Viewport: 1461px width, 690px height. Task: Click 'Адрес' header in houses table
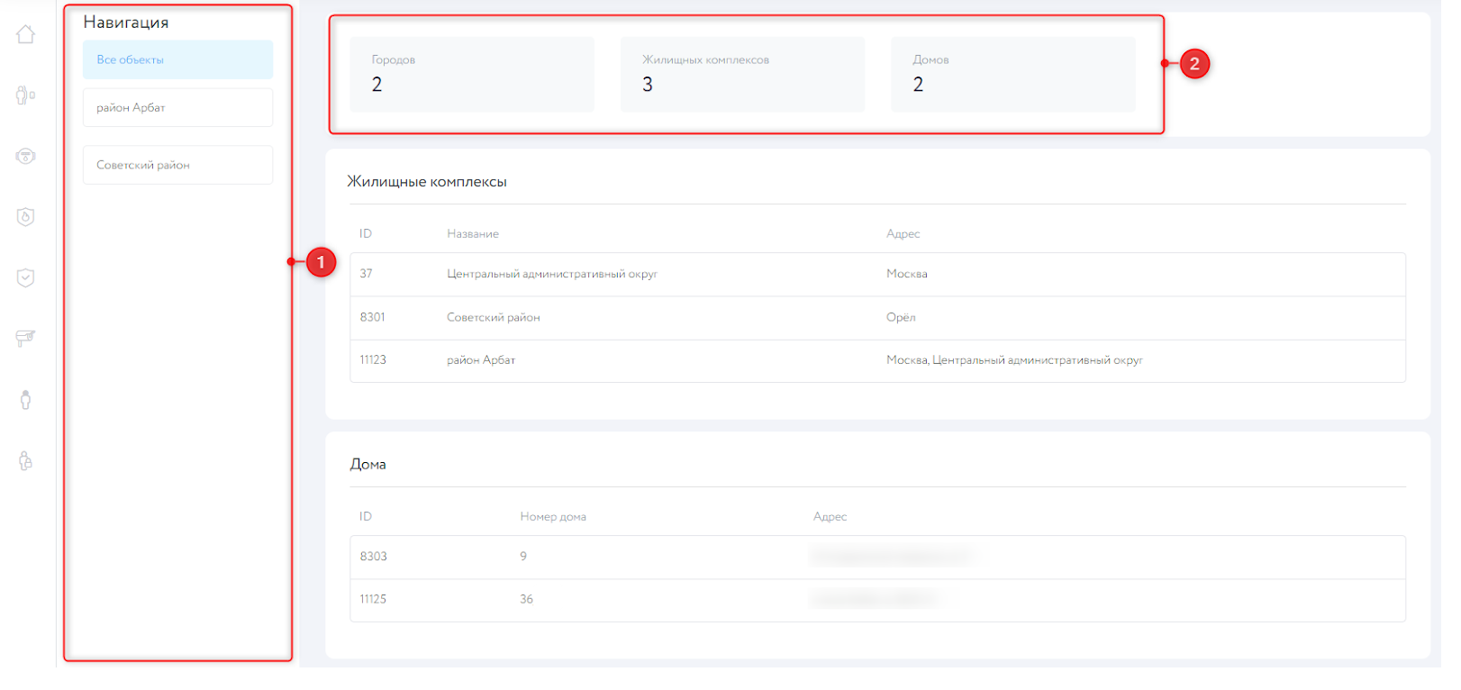830,517
